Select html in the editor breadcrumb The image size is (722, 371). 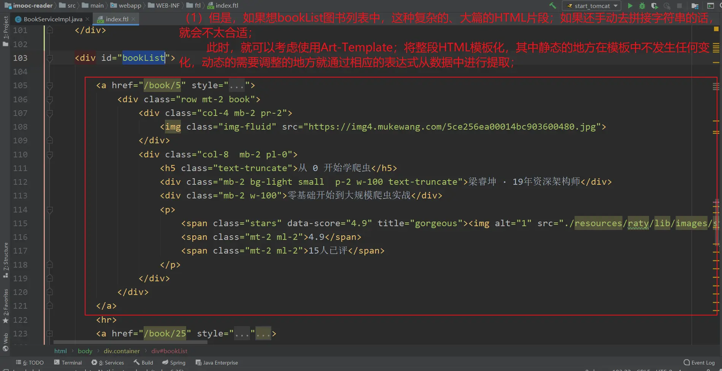pyautogui.click(x=60, y=351)
